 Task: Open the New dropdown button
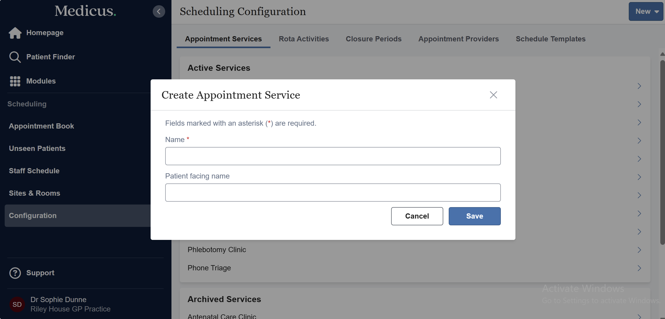tap(646, 11)
